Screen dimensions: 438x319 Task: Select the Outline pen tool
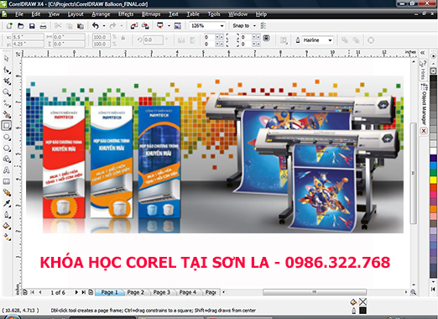(7, 215)
